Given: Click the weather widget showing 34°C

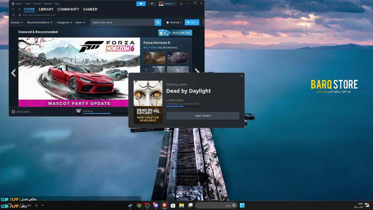Looking at the screenshot, I should pos(362,205).
